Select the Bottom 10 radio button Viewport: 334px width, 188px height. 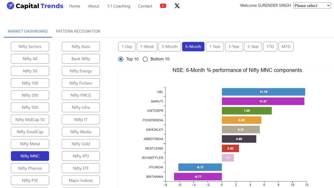pos(145,59)
